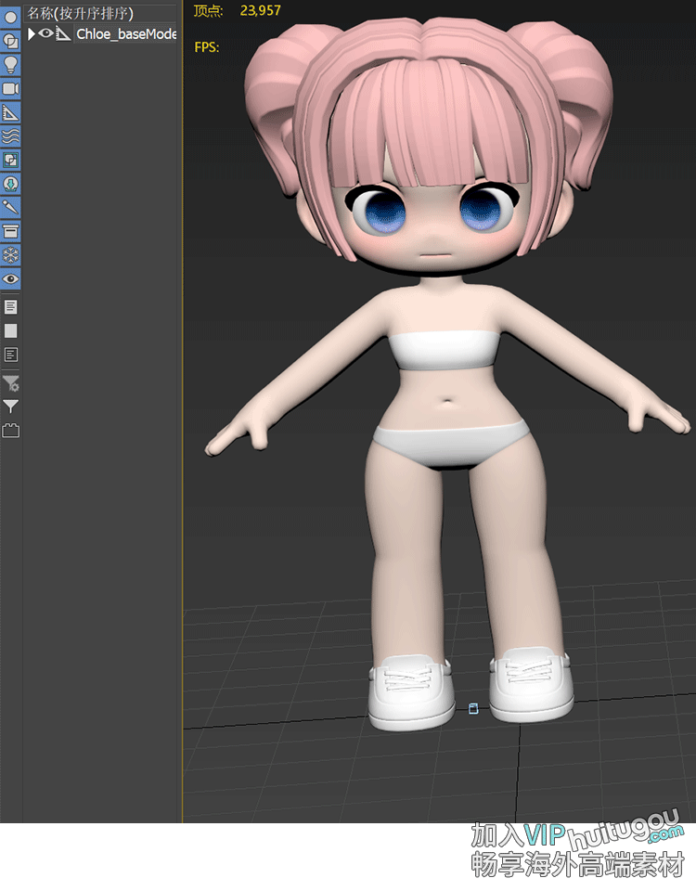Toggle Display Hidden Objects eye in the sidebar

tap(11, 278)
